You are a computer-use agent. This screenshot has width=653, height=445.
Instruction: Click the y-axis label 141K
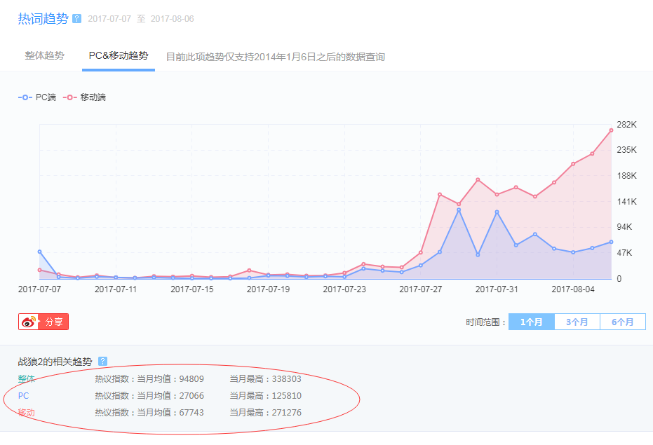tap(627, 202)
